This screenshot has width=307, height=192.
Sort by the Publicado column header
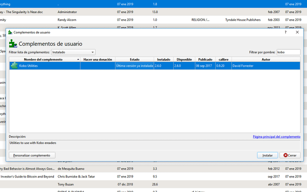click(205, 59)
